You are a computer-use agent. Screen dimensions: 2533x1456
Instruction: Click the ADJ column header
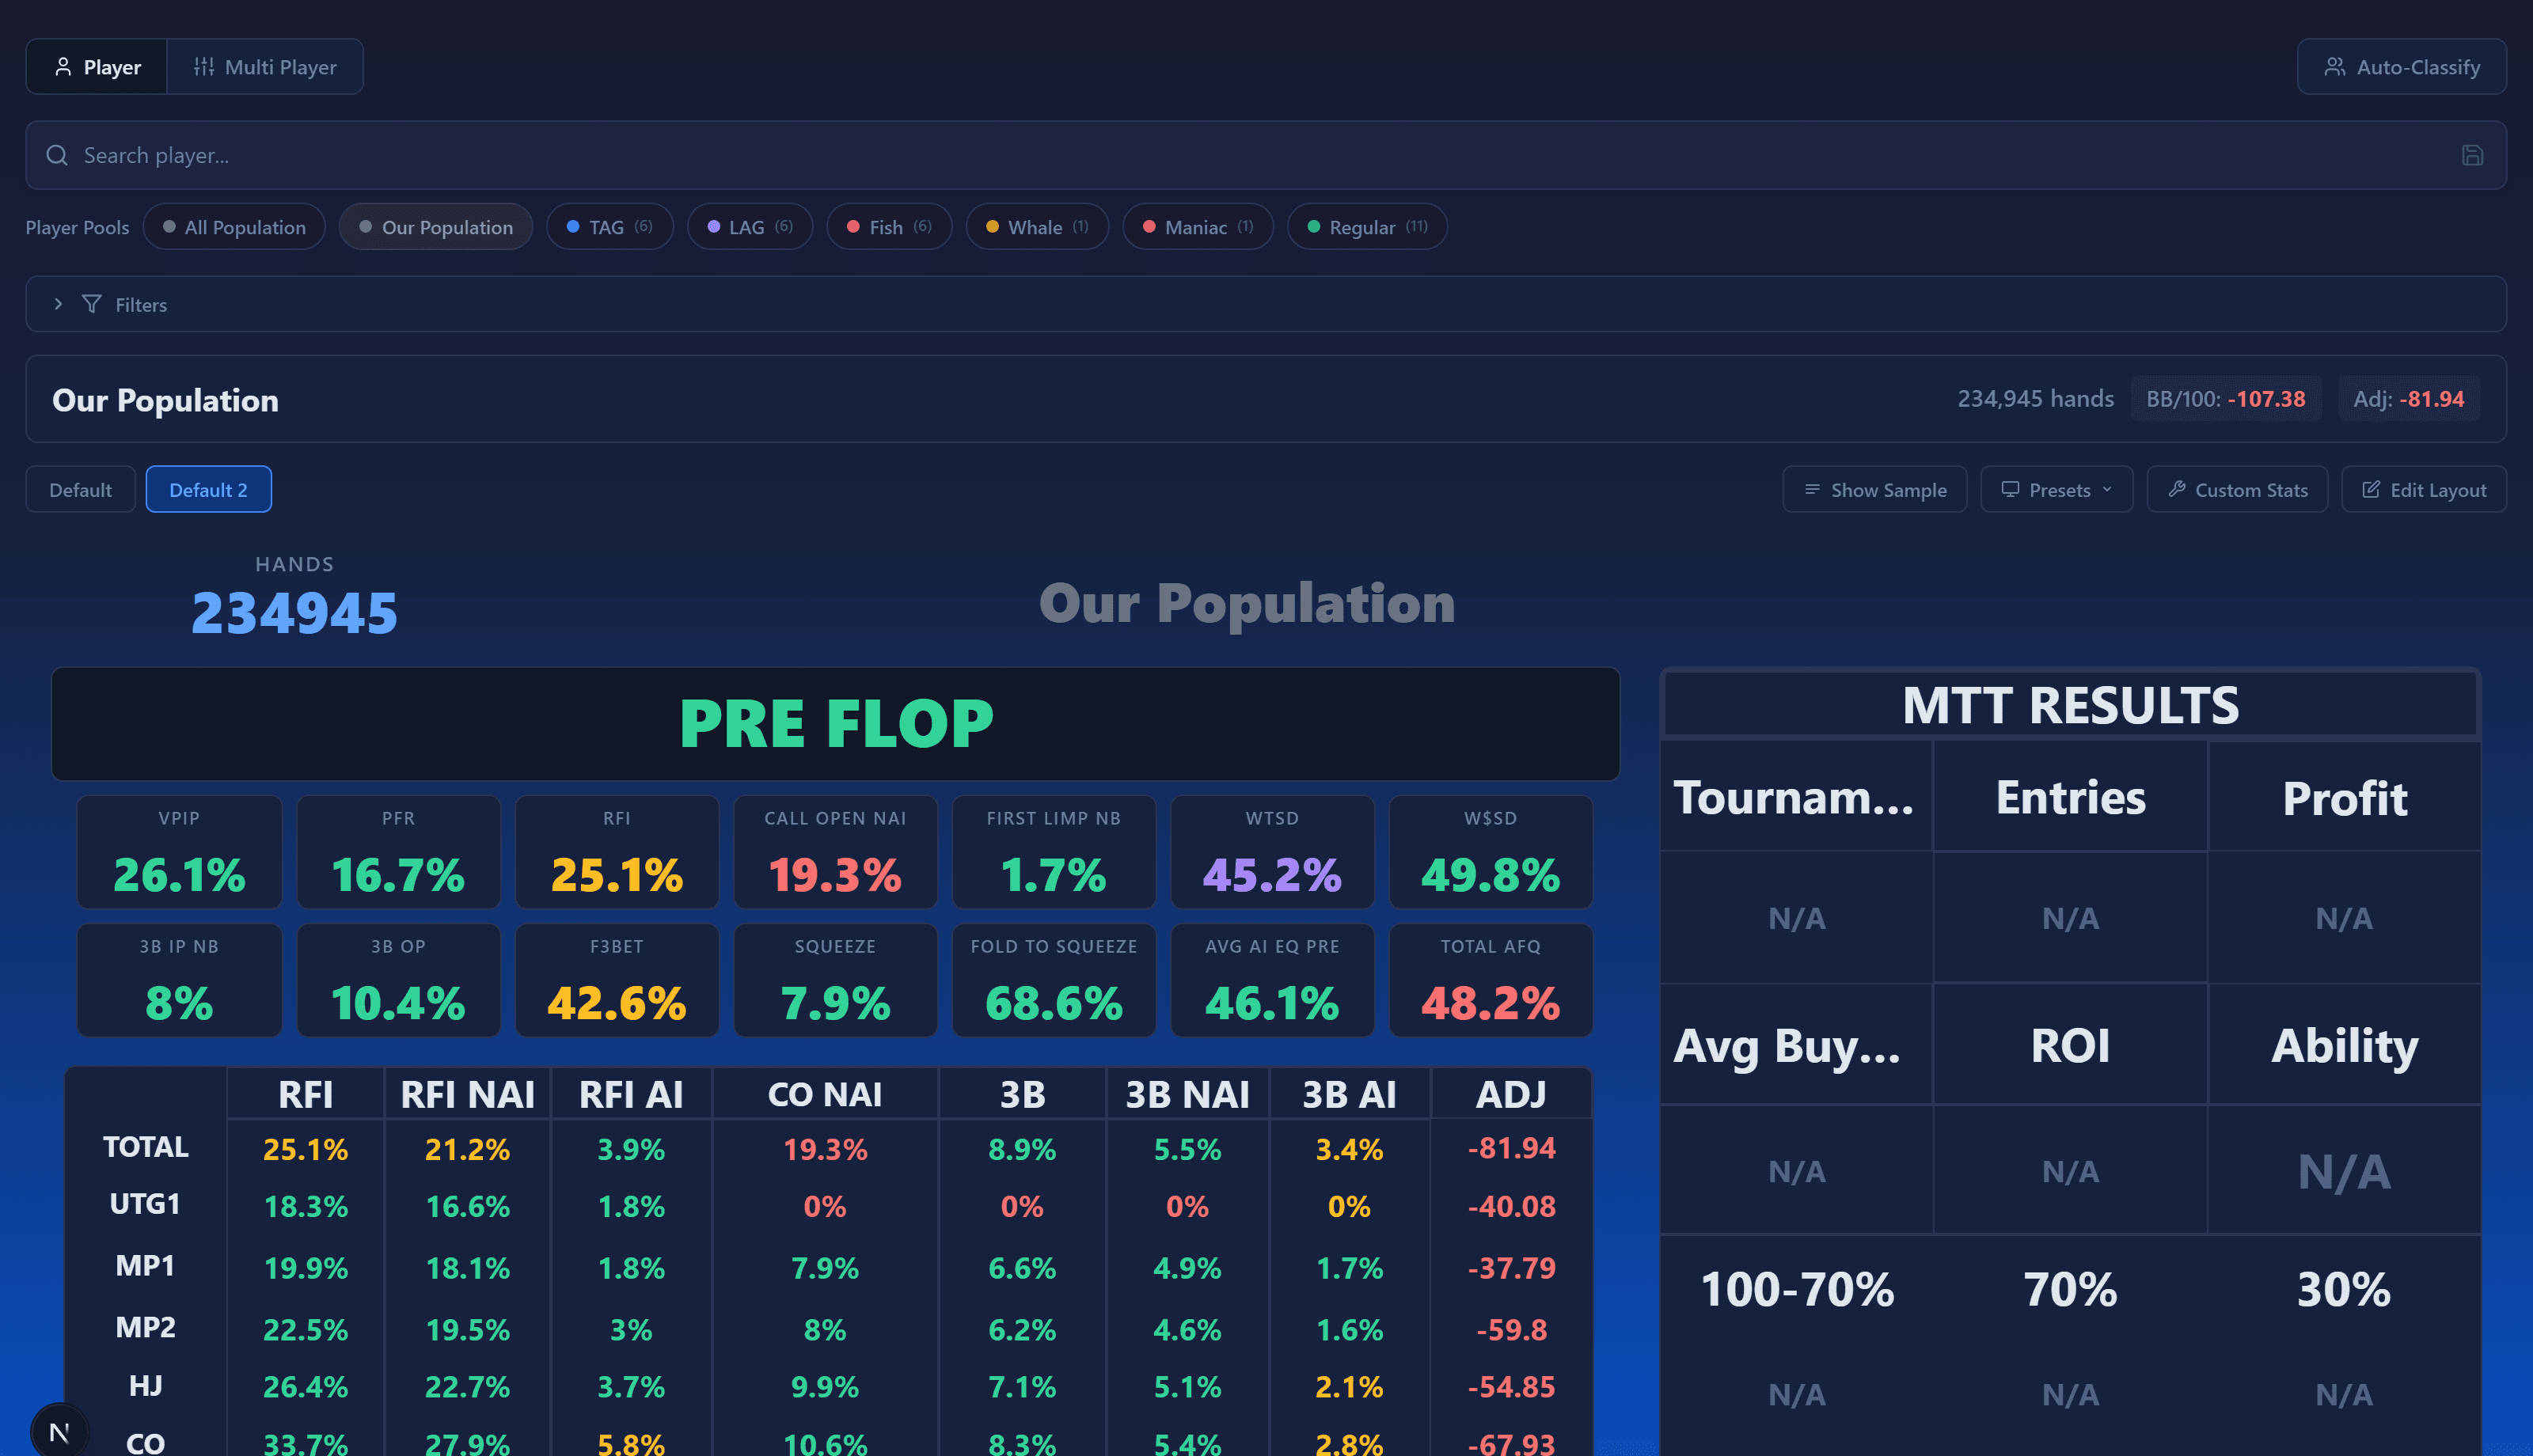pos(1511,1094)
